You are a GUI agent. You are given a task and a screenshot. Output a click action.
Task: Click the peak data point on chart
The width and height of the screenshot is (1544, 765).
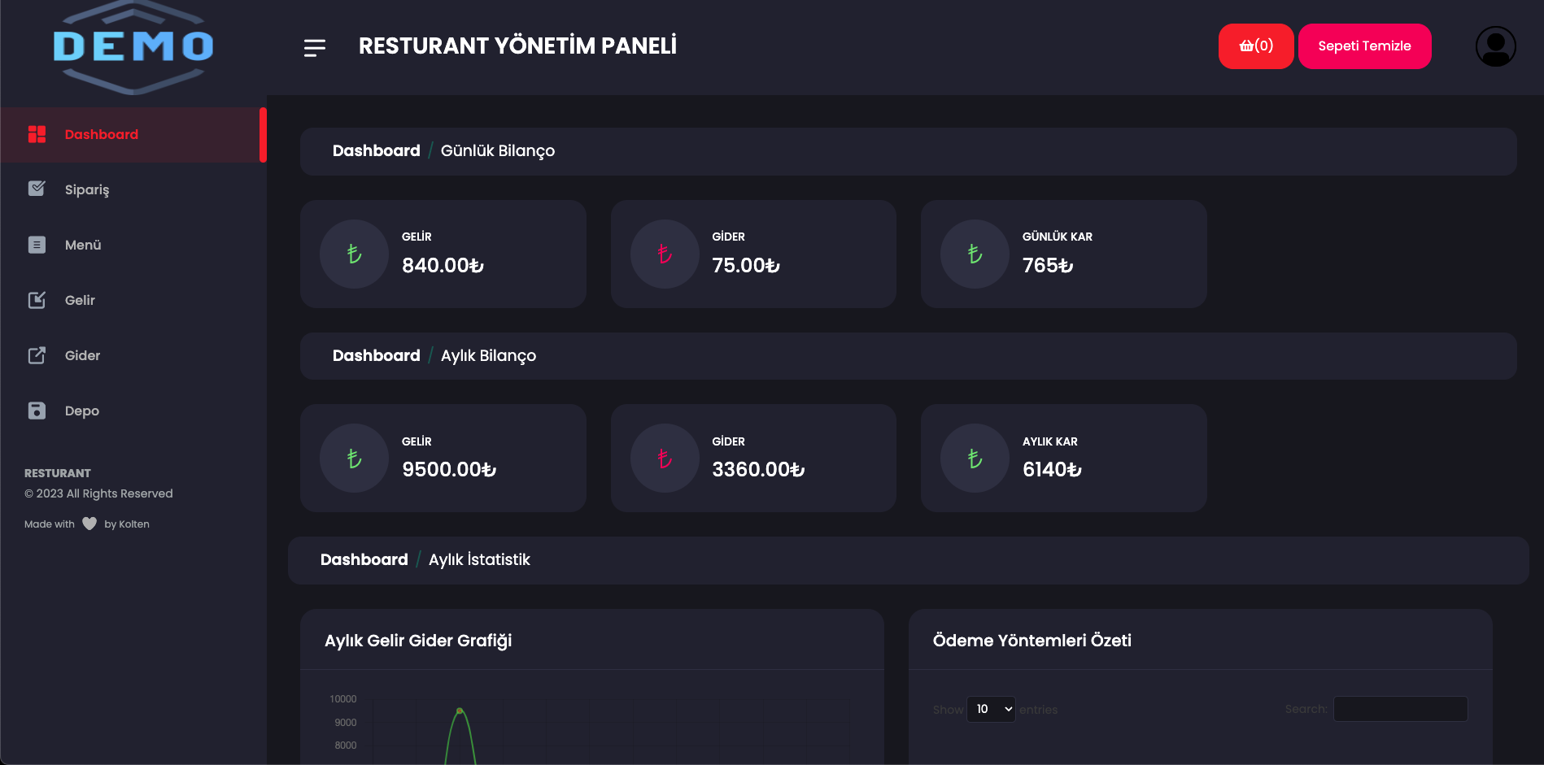(x=460, y=711)
